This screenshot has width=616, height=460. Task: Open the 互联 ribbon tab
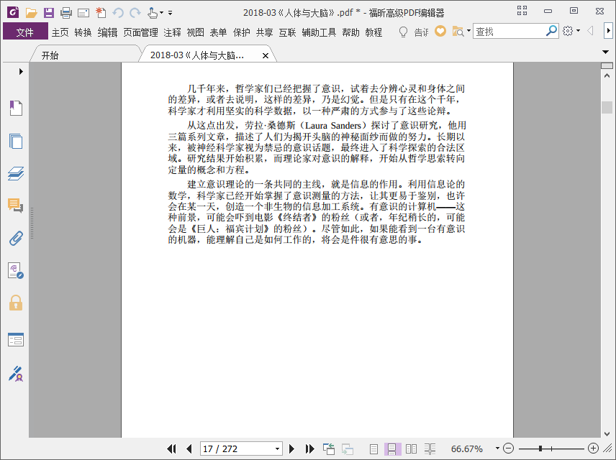click(x=287, y=32)
